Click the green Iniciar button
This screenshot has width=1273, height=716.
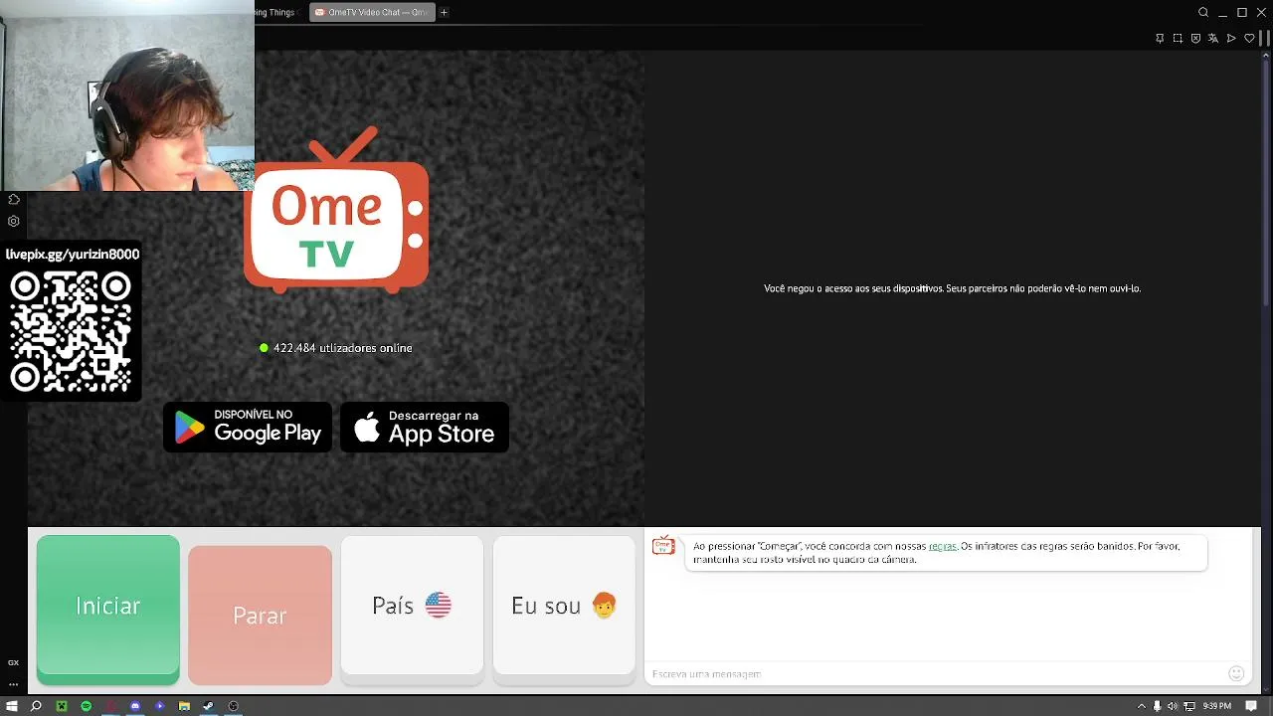point(108,610)
